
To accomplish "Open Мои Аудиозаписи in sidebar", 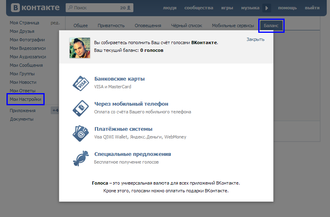I will point(28,57).
